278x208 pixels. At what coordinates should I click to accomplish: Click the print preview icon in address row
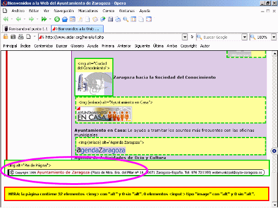[21, 36]
